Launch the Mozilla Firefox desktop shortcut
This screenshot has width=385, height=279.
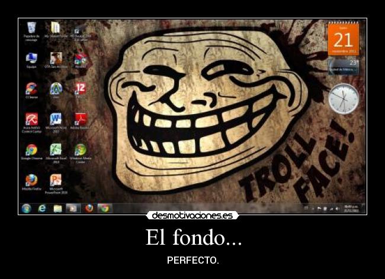(31, 182)
